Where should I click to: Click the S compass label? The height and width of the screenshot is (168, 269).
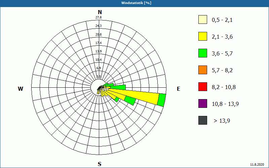pos(100,164)
